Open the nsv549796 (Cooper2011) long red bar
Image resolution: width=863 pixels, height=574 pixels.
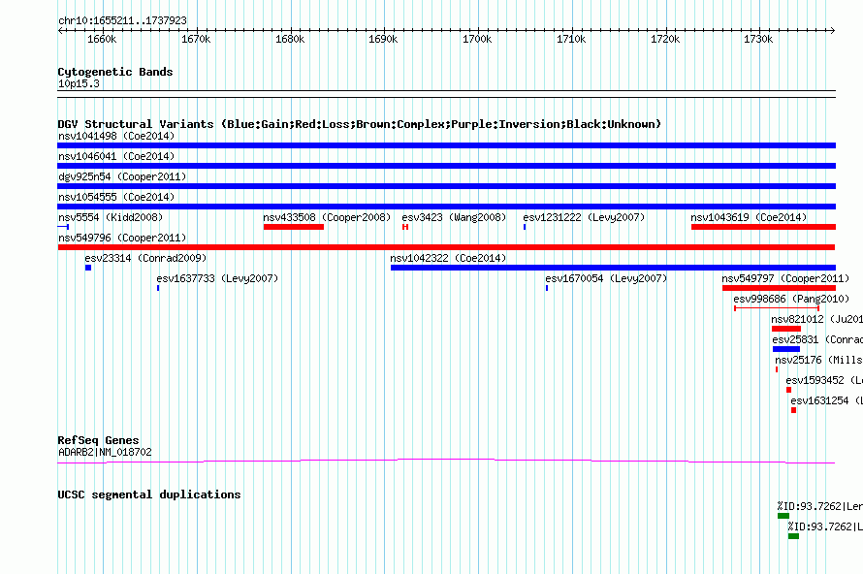446,247
